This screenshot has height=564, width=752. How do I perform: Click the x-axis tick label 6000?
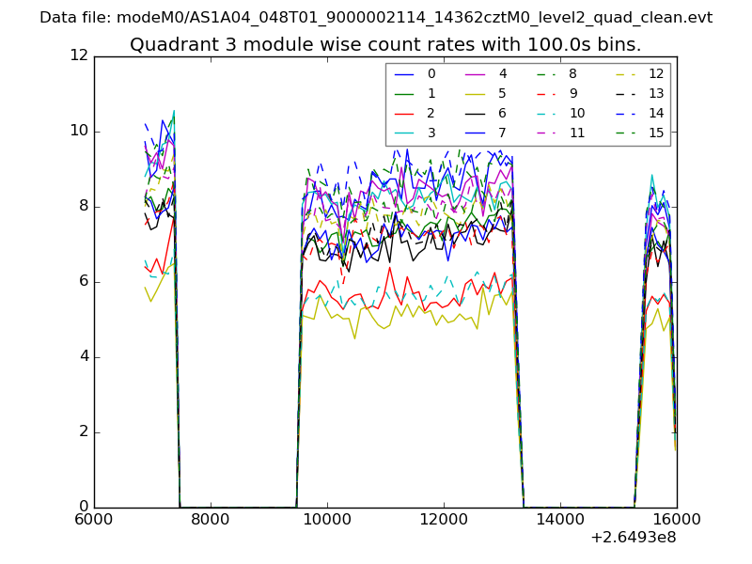pyautogui.click(x=94, y=520)
